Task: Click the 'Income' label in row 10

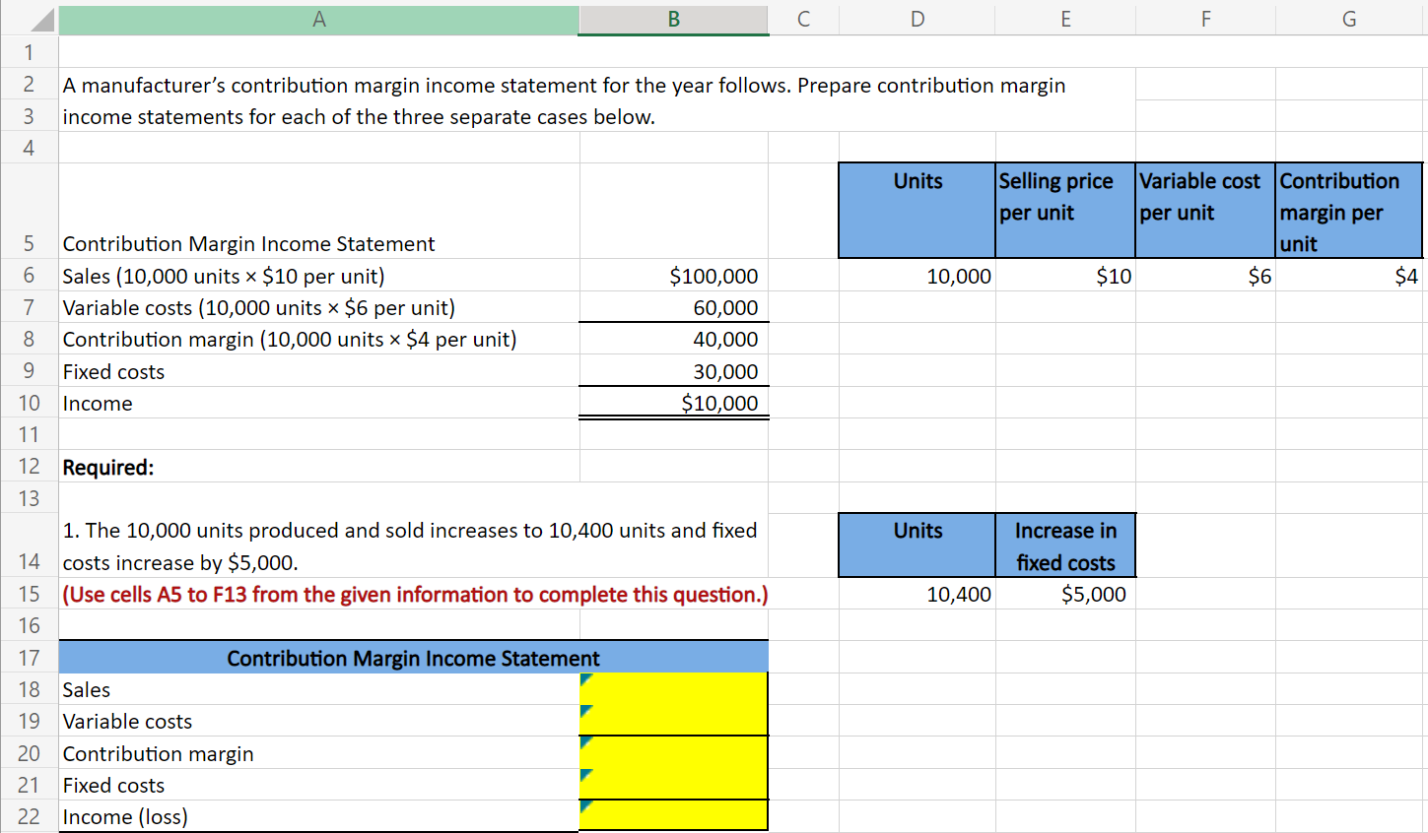Action: pos(98,403)
